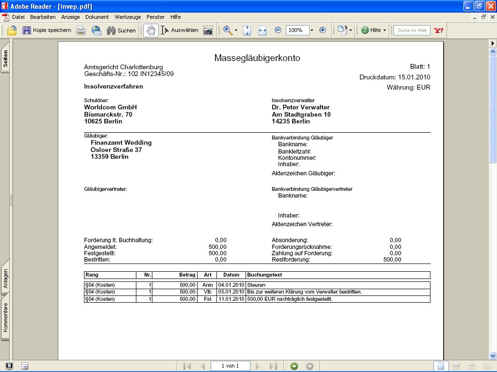Image resolution: width=497 pixels, height=372 pixels.
Task: Select the Snapshot camera tool
Action: (x=208, y=31)
